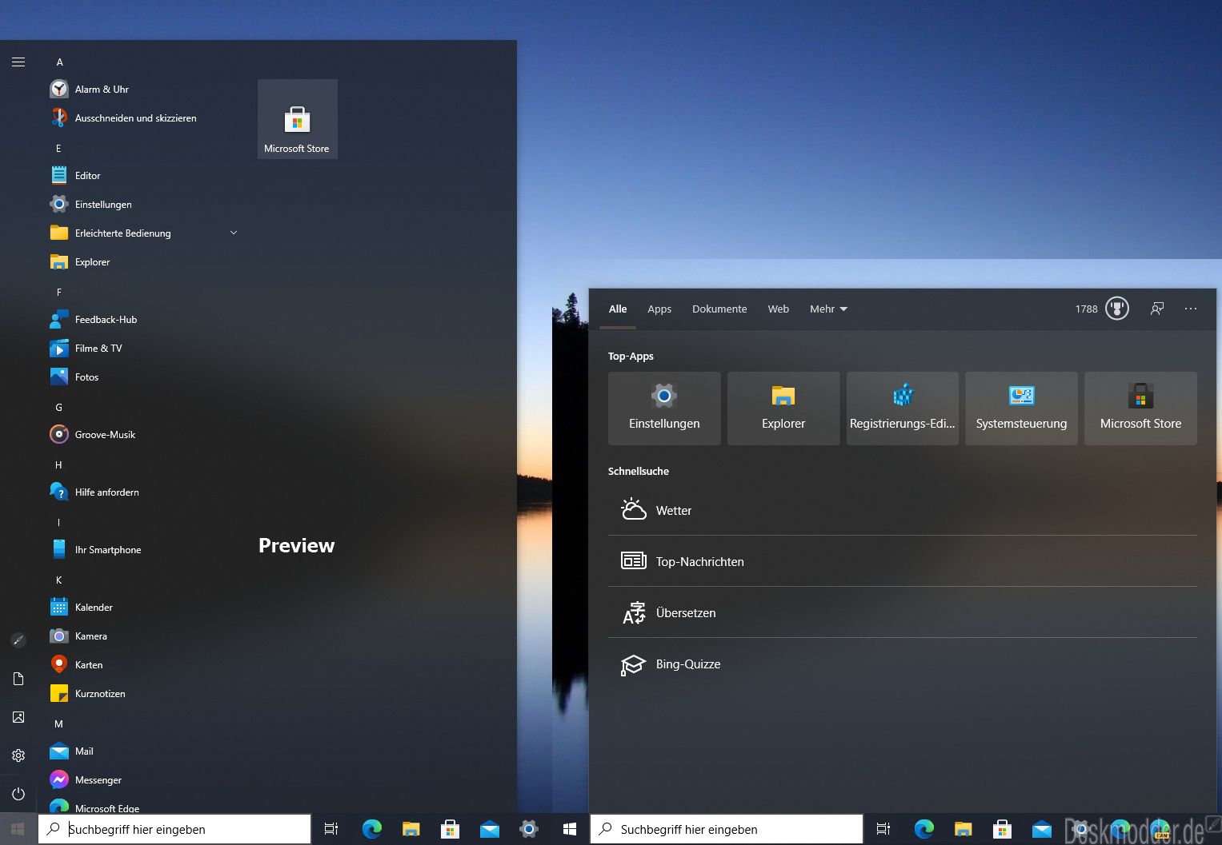Open the Pictures shortcut in the Start sidebar
This screenshot has height=845, width=1222.
point(18,717)
